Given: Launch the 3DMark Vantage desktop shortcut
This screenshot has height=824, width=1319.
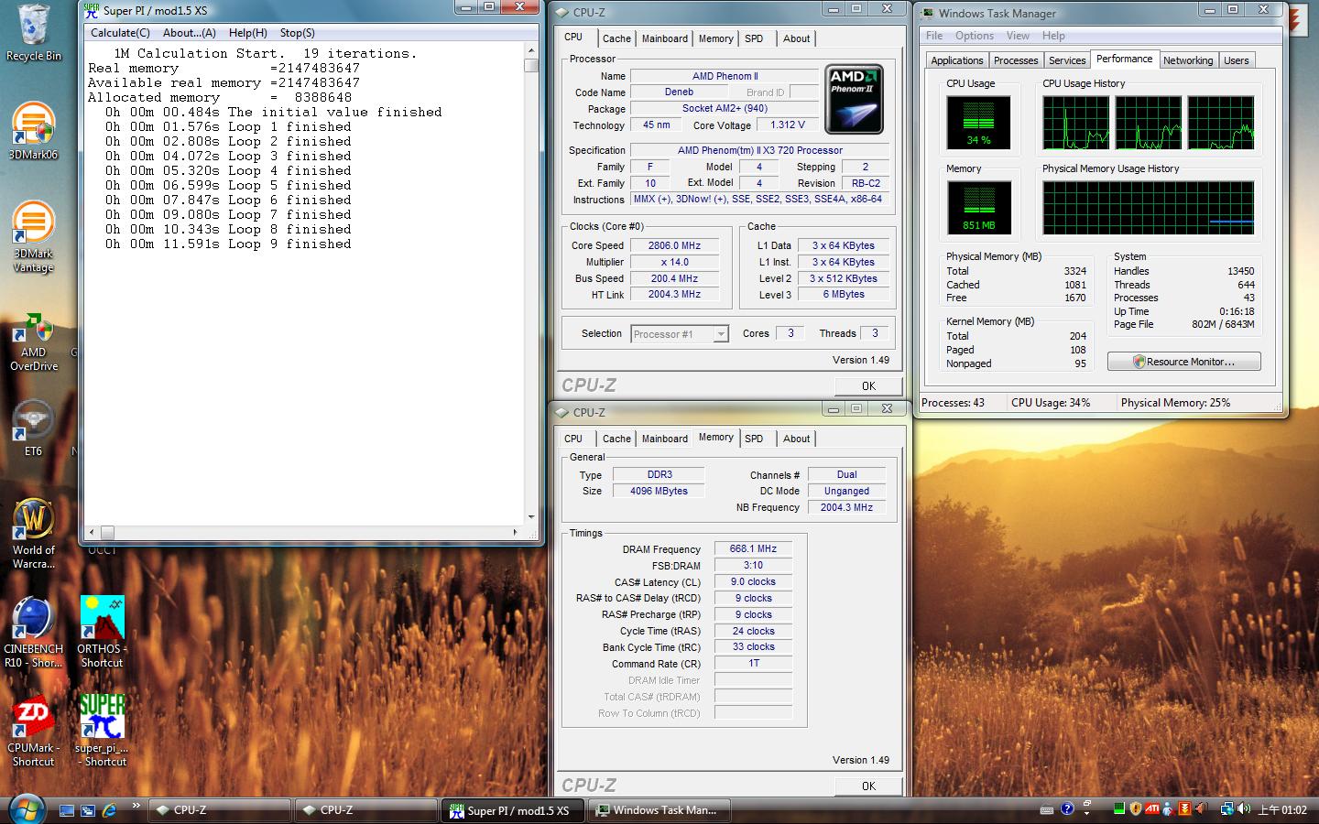Looking at the screenshot, I should (33, 237).
